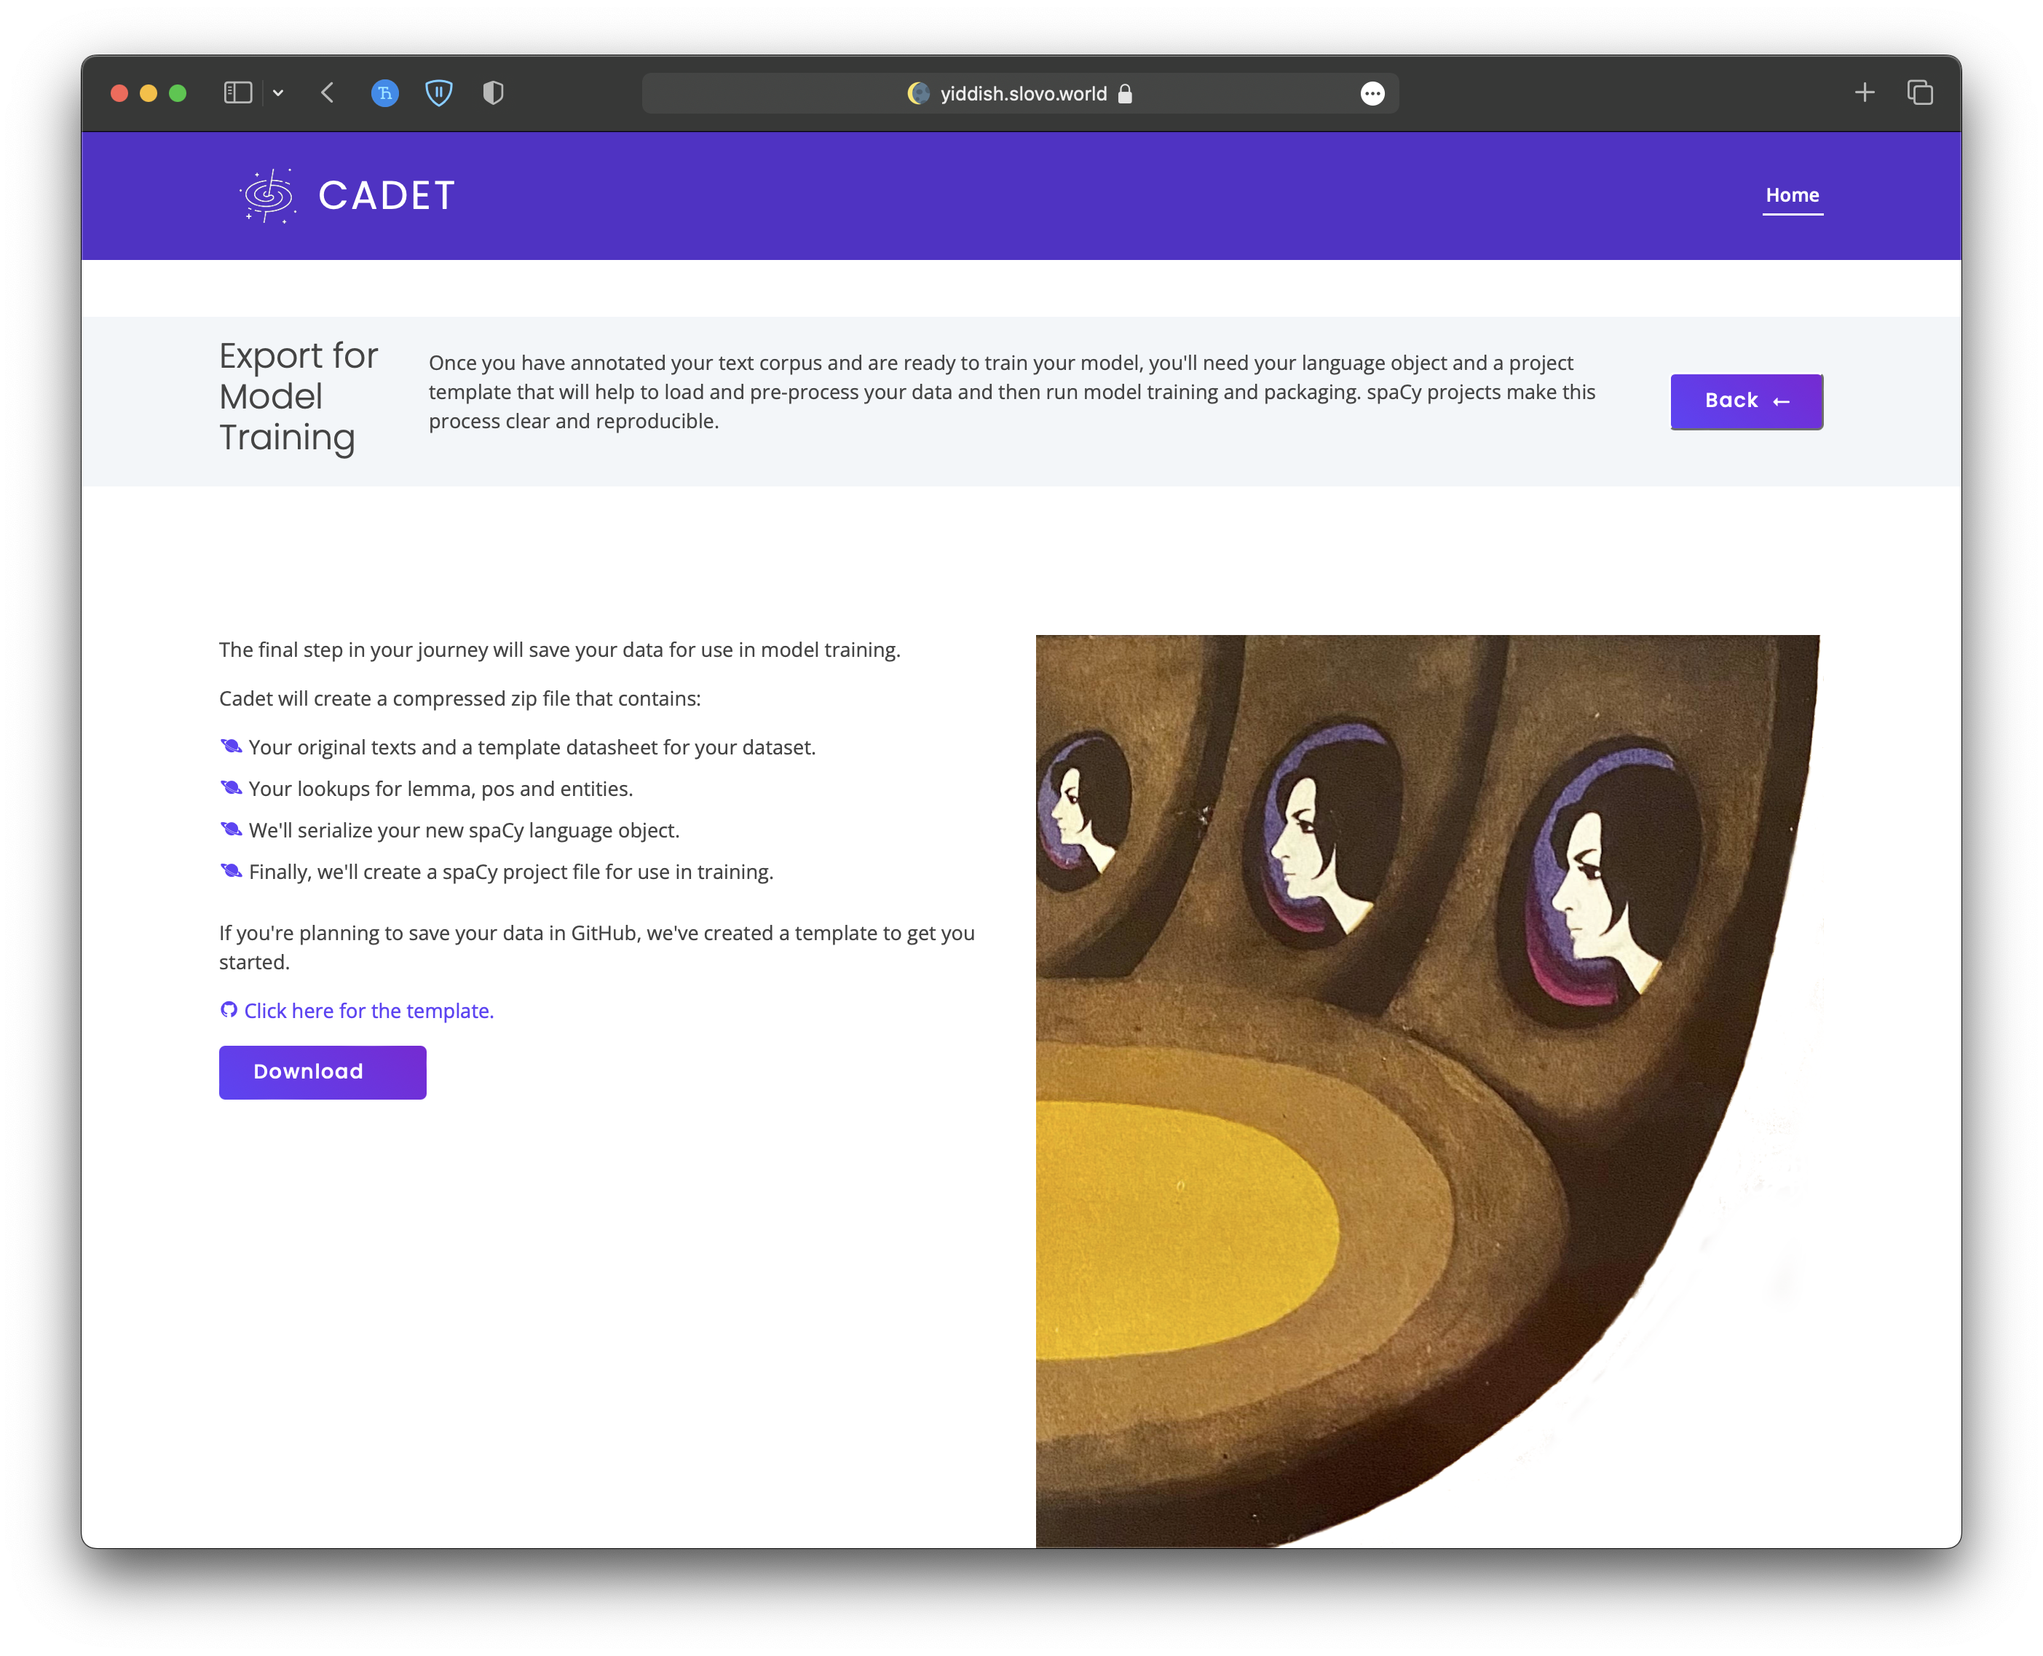Open the blue translate extension icon
This screenshot has height=1656, width=2043.
384,92
